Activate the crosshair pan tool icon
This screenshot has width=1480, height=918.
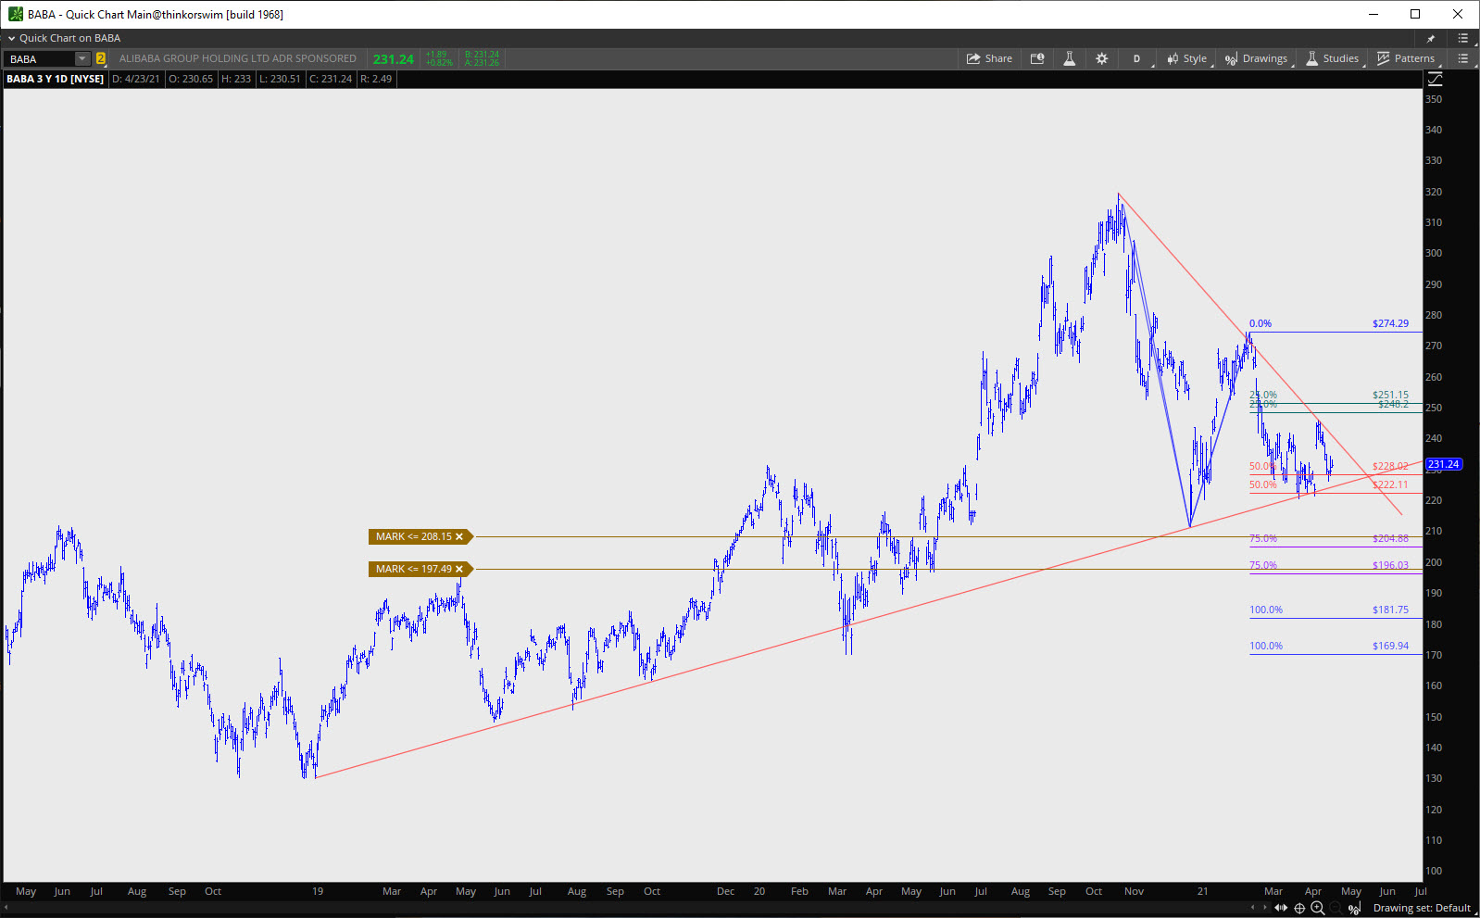[1299, 908]
